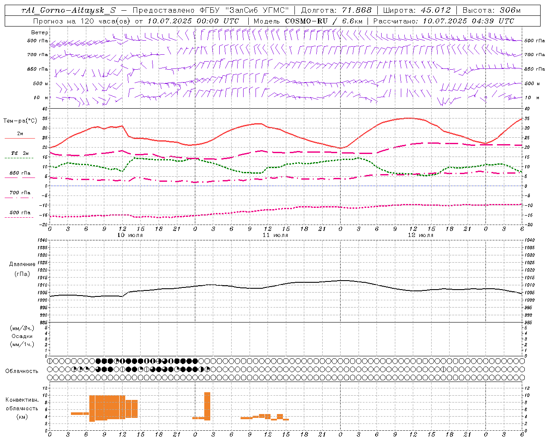This screenshot has width=547, height=438.
Task: Click the 10 июля date label
Action: click(x=130, y=235)
